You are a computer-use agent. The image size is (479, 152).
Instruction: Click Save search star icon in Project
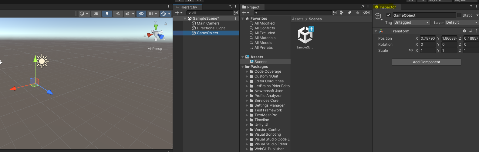click(358, 13)
